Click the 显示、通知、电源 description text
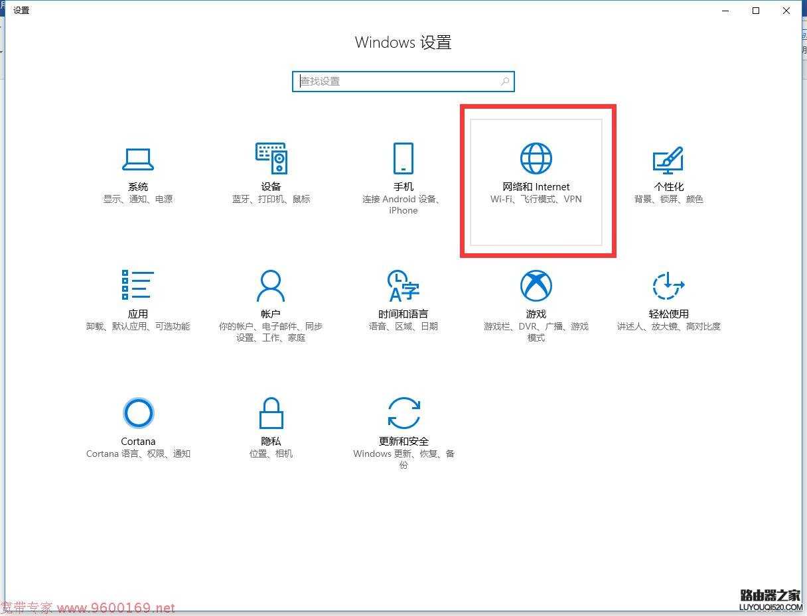Screen dimensions: 807x616 [x=137, y=198]
